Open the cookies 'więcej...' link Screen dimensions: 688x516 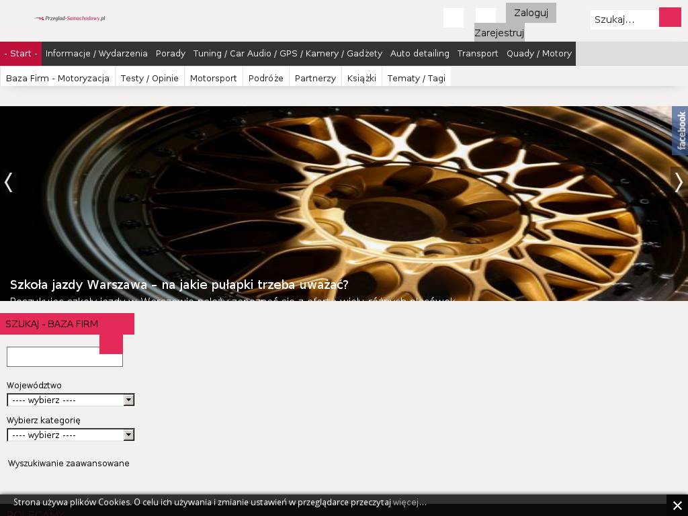click(x=409, y=503)
